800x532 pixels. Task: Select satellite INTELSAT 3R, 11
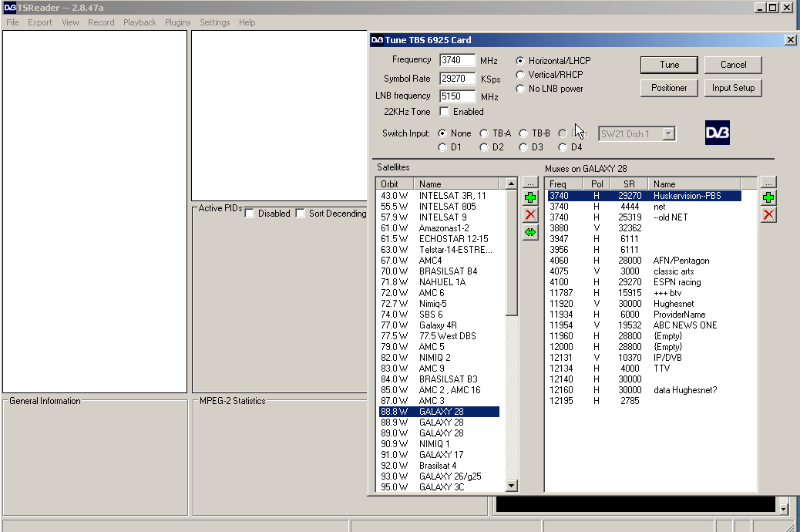pyautogui.click(x=439, y=196)
